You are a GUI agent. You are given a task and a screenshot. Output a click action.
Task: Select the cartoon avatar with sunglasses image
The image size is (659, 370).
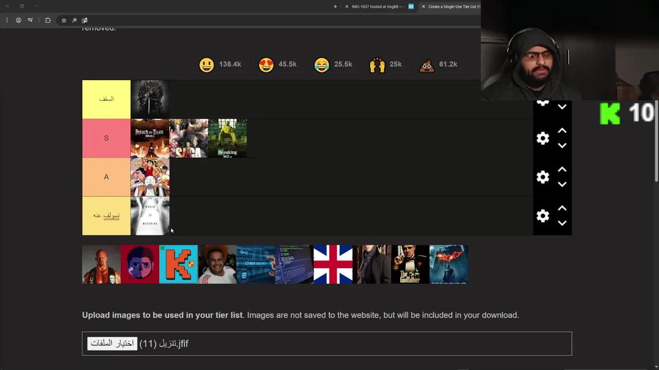click(x=140, y=264)
